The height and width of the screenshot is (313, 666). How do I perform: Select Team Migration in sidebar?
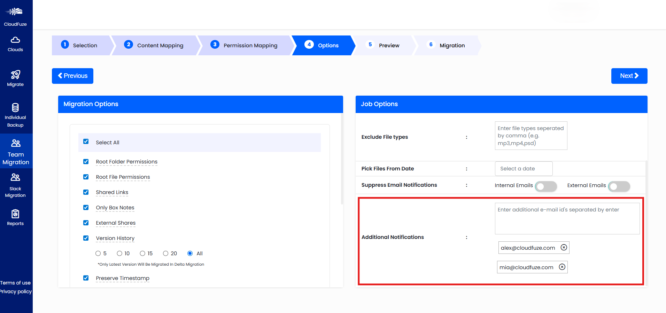coord(16,152)
